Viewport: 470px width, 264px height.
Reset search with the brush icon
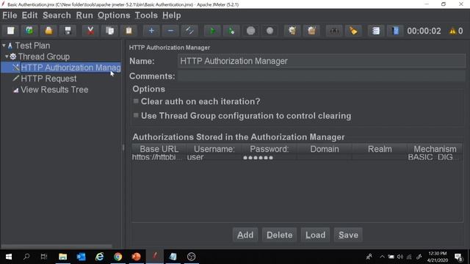353,31
